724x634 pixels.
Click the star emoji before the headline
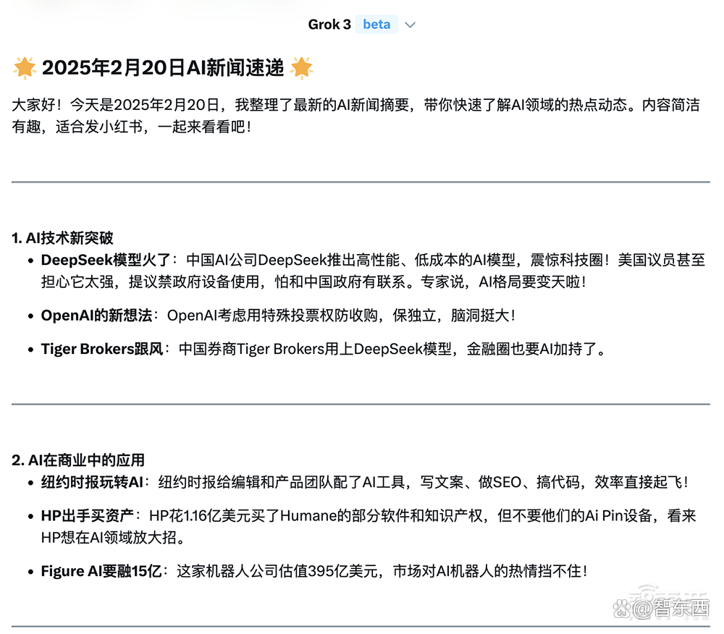click(25, 68)
